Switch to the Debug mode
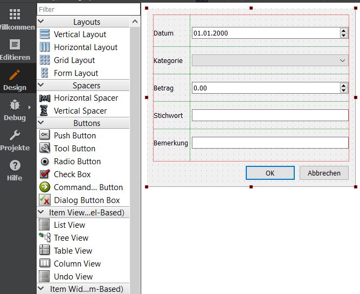 pos(15,110)
